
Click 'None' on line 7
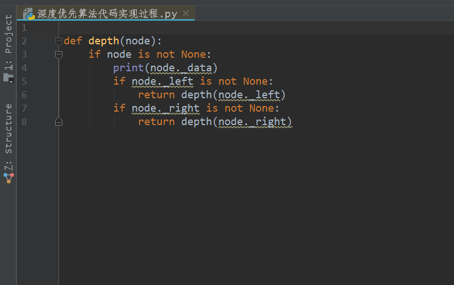pyautogui.click(x=262, y=109)
